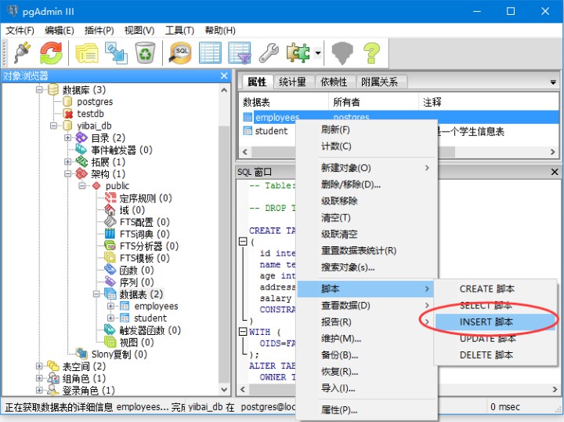Choose INSERT 脚本 from the submenu
The image size is (564, 422).
(494, 322)
